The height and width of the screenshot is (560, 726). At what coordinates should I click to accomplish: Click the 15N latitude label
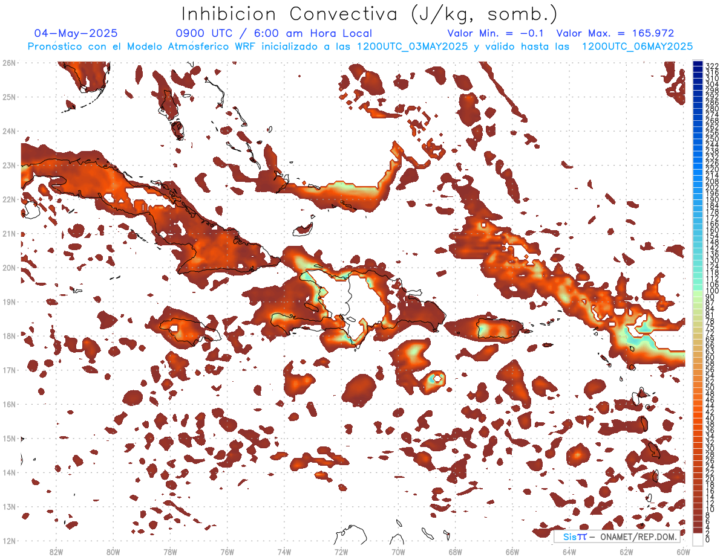[8, 439]
